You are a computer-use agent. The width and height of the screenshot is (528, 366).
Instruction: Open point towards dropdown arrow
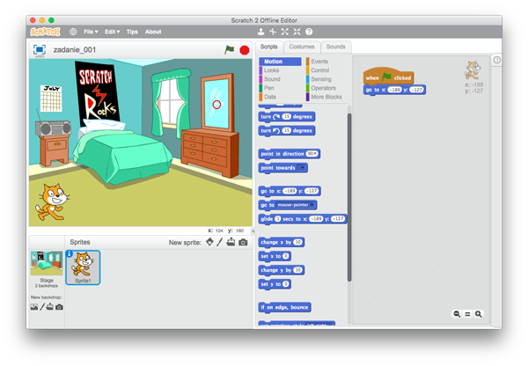click(302, 168)
